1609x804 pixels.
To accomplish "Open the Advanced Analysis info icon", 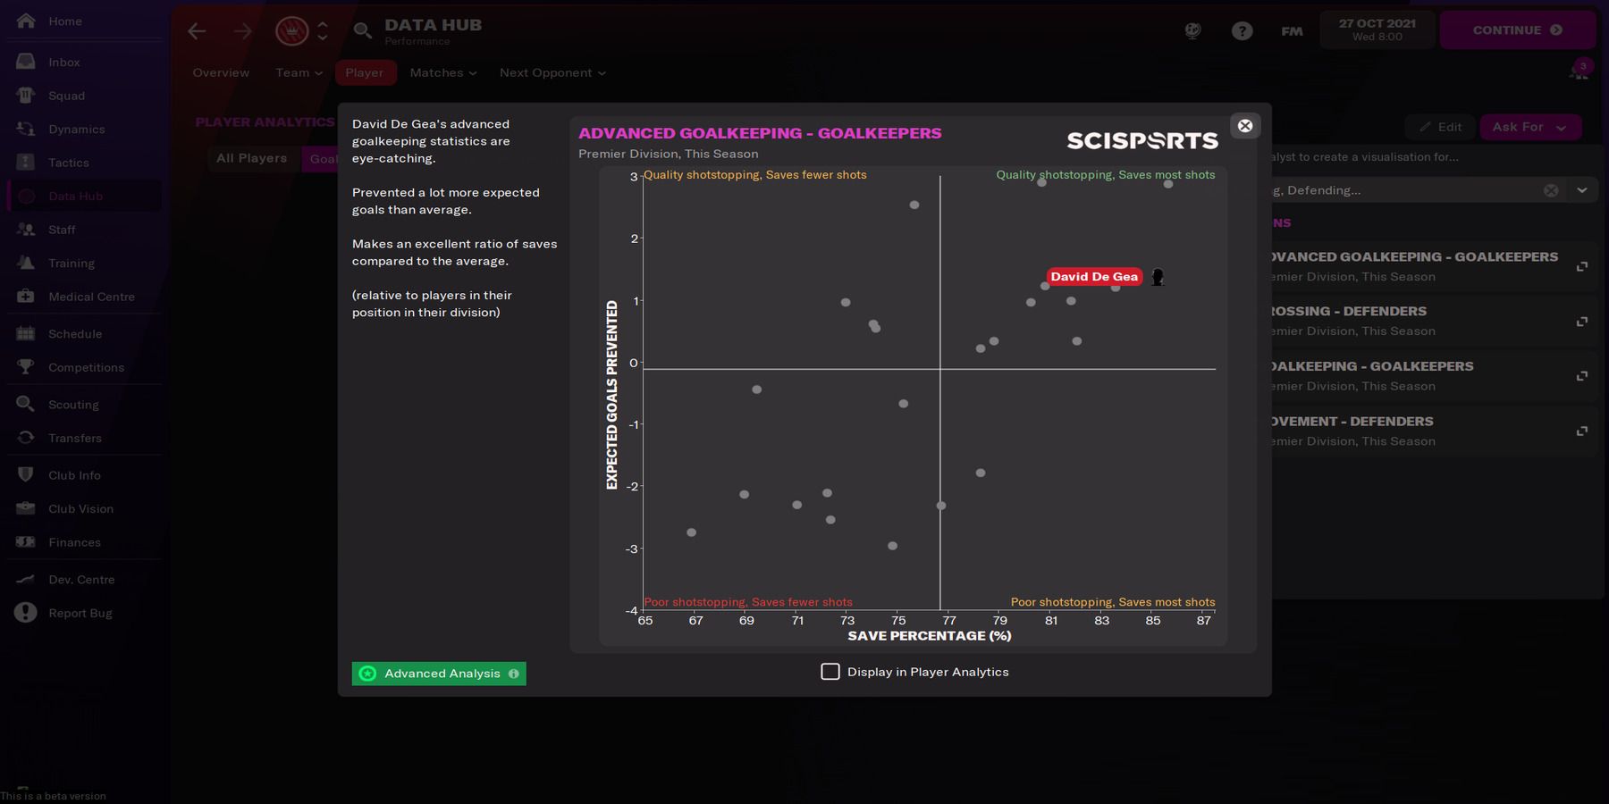I will [x=513, y=674].
